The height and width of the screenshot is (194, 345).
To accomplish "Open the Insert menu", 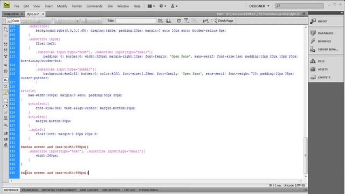I will [49, 6].
